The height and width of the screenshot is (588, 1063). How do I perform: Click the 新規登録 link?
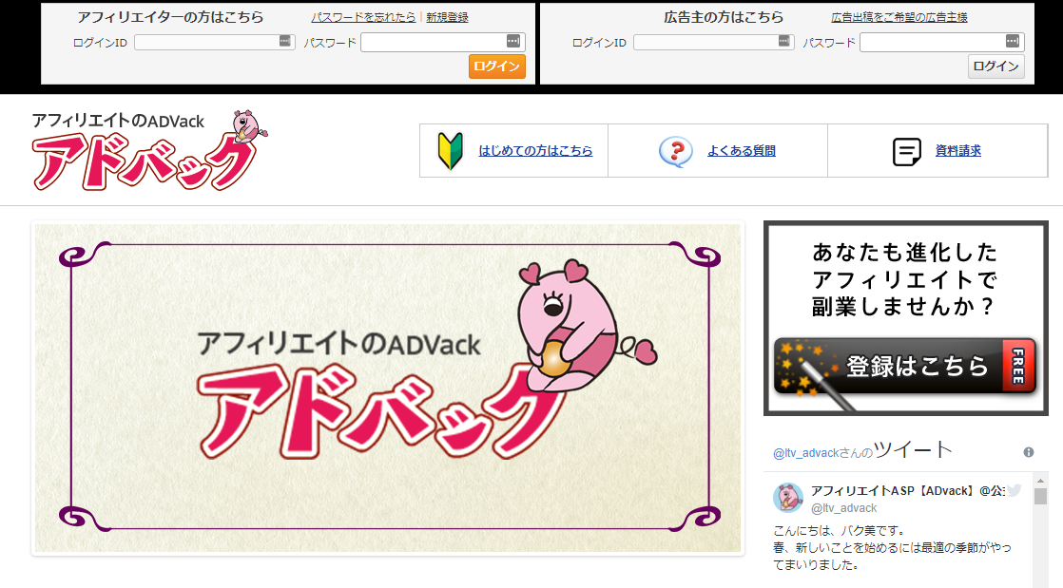[x=447, y=17]
